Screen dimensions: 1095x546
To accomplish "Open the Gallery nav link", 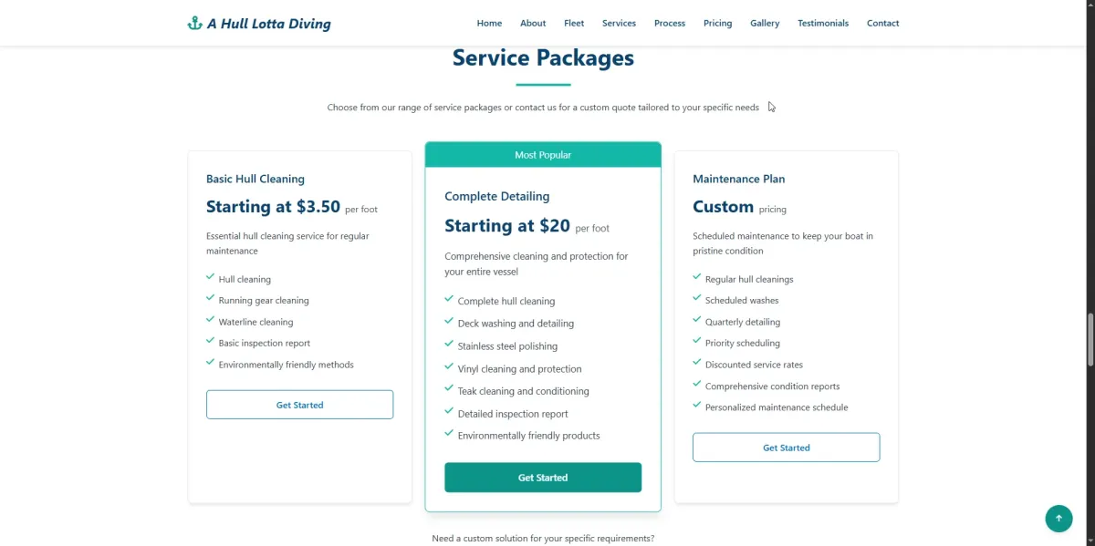I will tap(765, 24).
